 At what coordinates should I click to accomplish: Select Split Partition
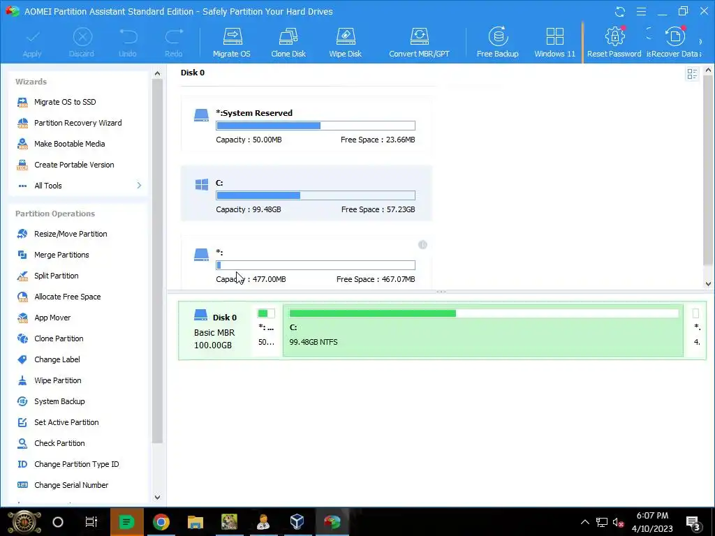pyautogui.click(x=56, y=276)
